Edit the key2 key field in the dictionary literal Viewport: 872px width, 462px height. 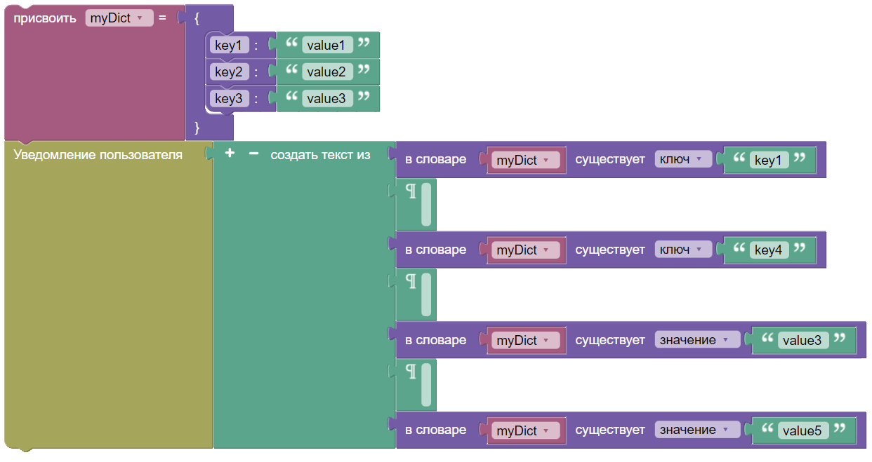(x=229, y=72)
